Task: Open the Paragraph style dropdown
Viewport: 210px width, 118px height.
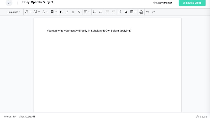Action: pyautogui.click(x=14, y=12)
